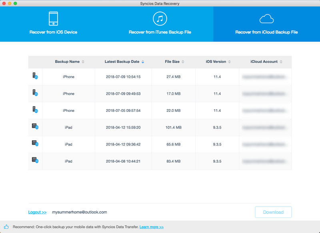This screenshot has height=233, width=320.
Task: Select date cell 2018-04-12 15:59:20
Action: (x=123, y=127)
